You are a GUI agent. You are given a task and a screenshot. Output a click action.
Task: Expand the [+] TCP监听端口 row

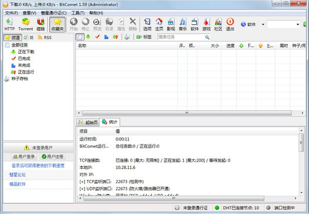pyautogui.click(x=95, y=182)
